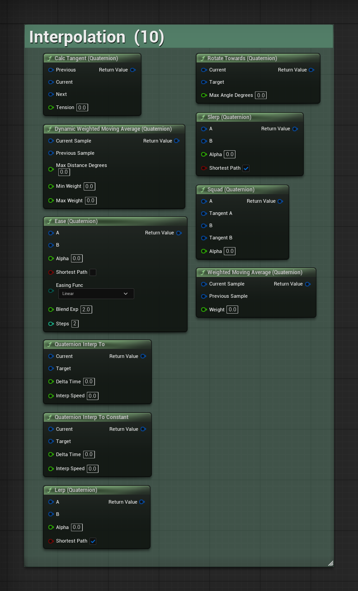
Task: Click the Previous Sample pin on Dynamic Weighted node
Action: point(51,153)
